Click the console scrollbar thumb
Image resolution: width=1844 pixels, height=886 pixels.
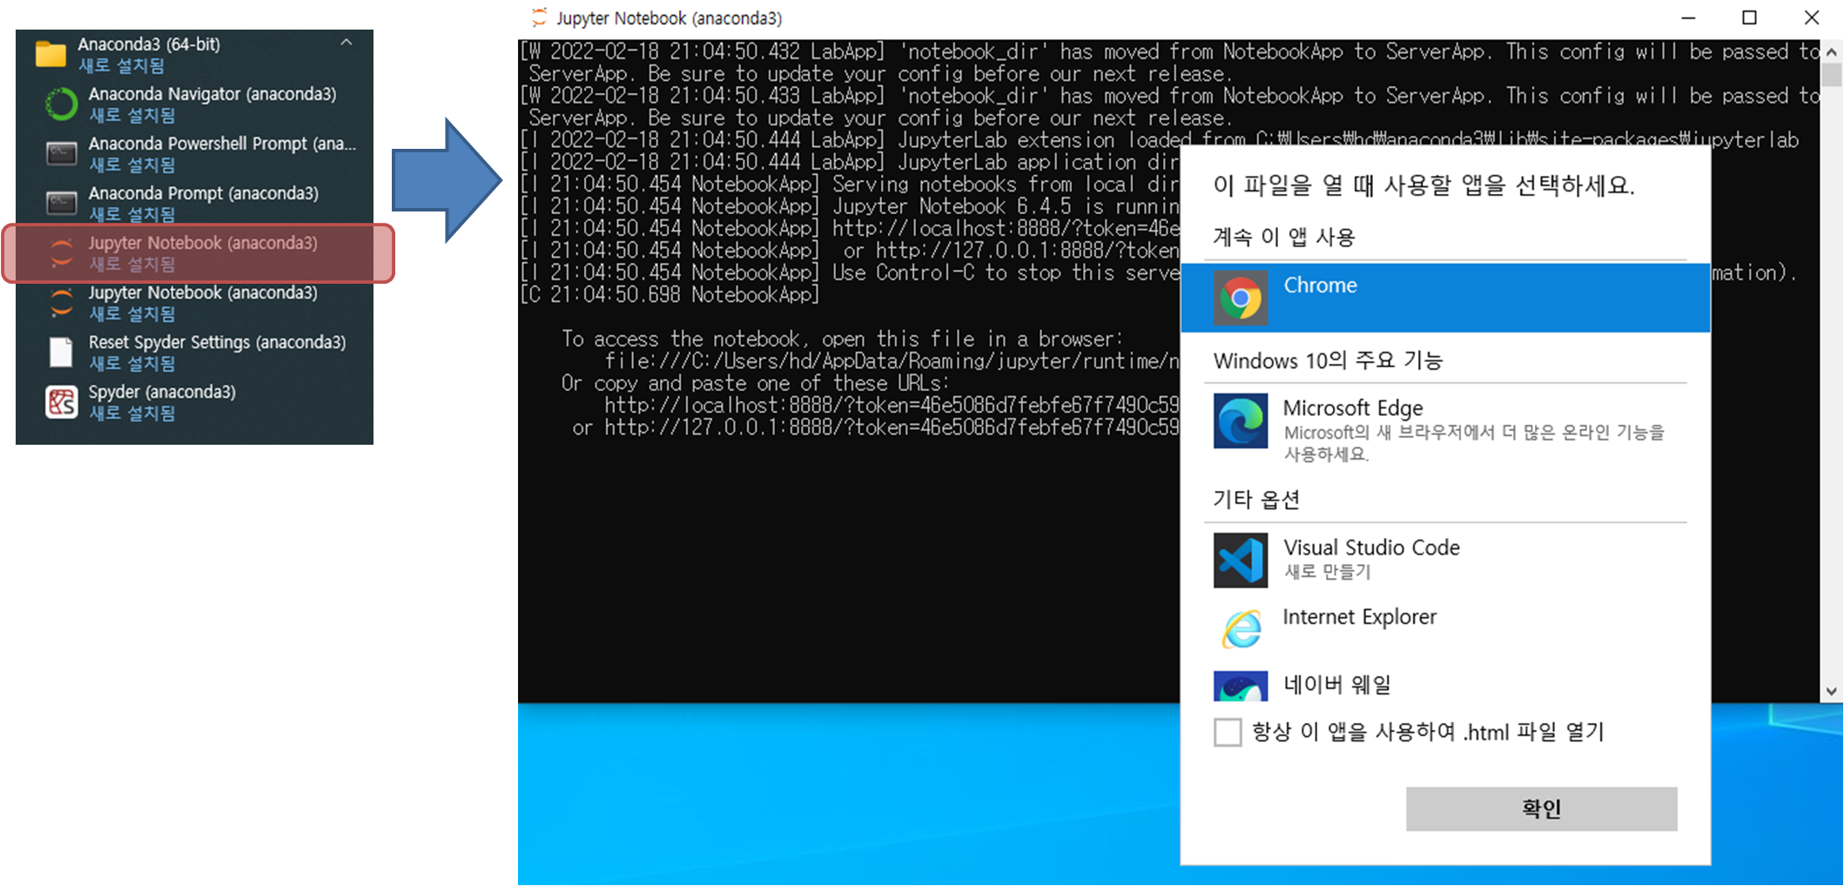coord(1832,75)
